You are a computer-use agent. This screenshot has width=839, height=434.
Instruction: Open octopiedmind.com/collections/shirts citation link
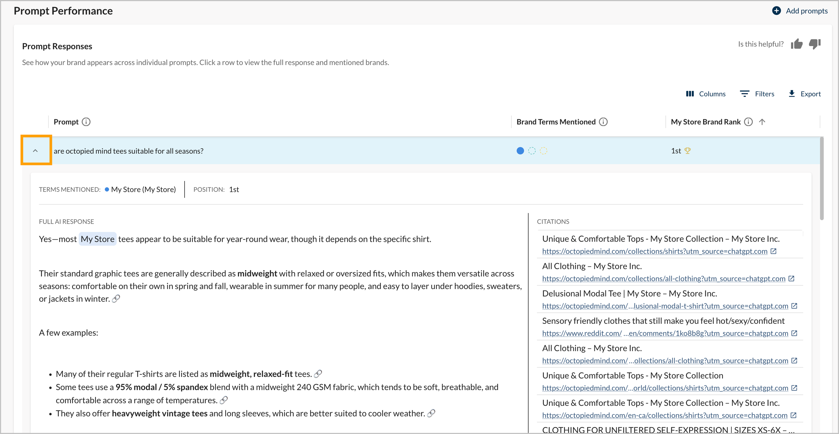[x=655, y=251]
